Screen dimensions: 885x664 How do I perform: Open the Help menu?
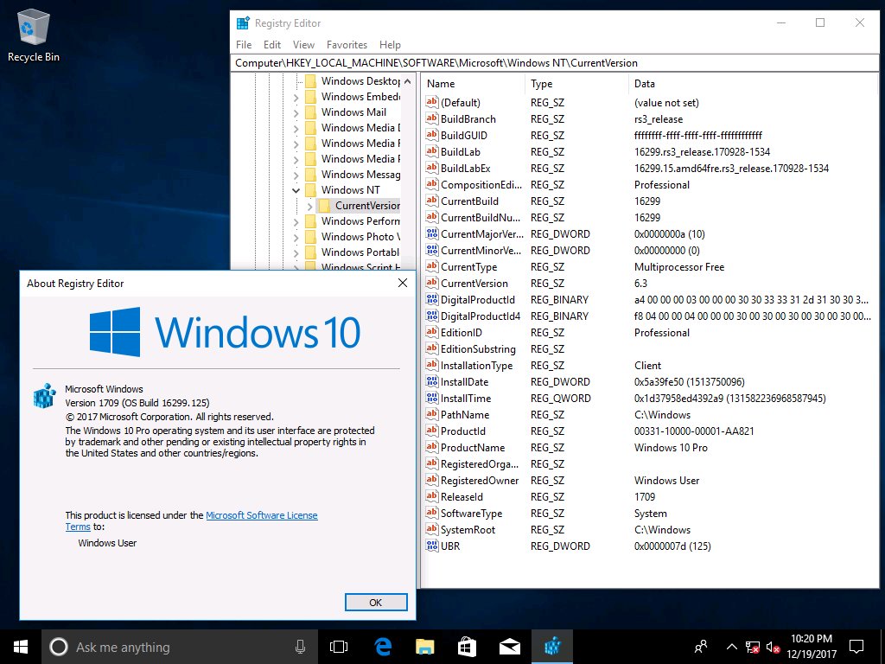click(x=390, y=45)
